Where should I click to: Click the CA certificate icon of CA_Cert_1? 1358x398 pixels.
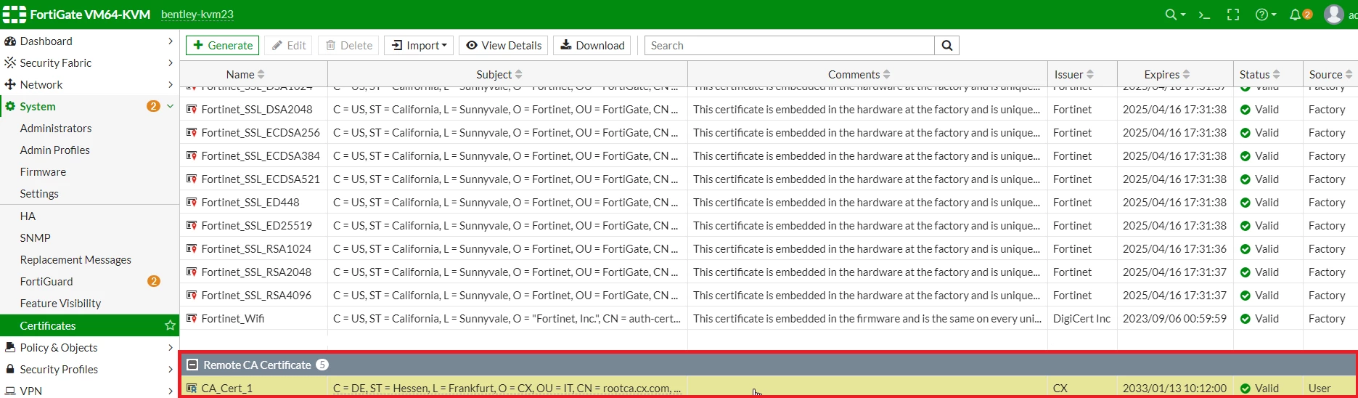pos(192,389)
